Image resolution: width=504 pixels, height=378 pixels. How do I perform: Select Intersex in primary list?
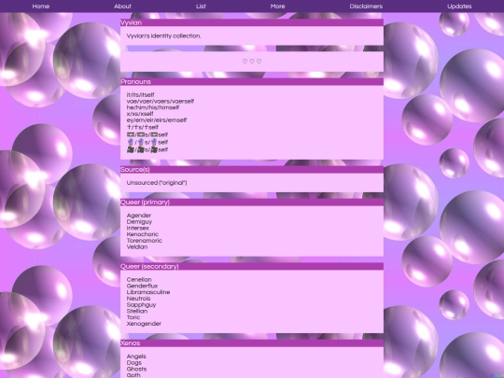tap(138, 228)
